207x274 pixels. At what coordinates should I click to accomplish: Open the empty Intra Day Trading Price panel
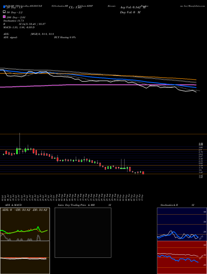pos(83,232)
